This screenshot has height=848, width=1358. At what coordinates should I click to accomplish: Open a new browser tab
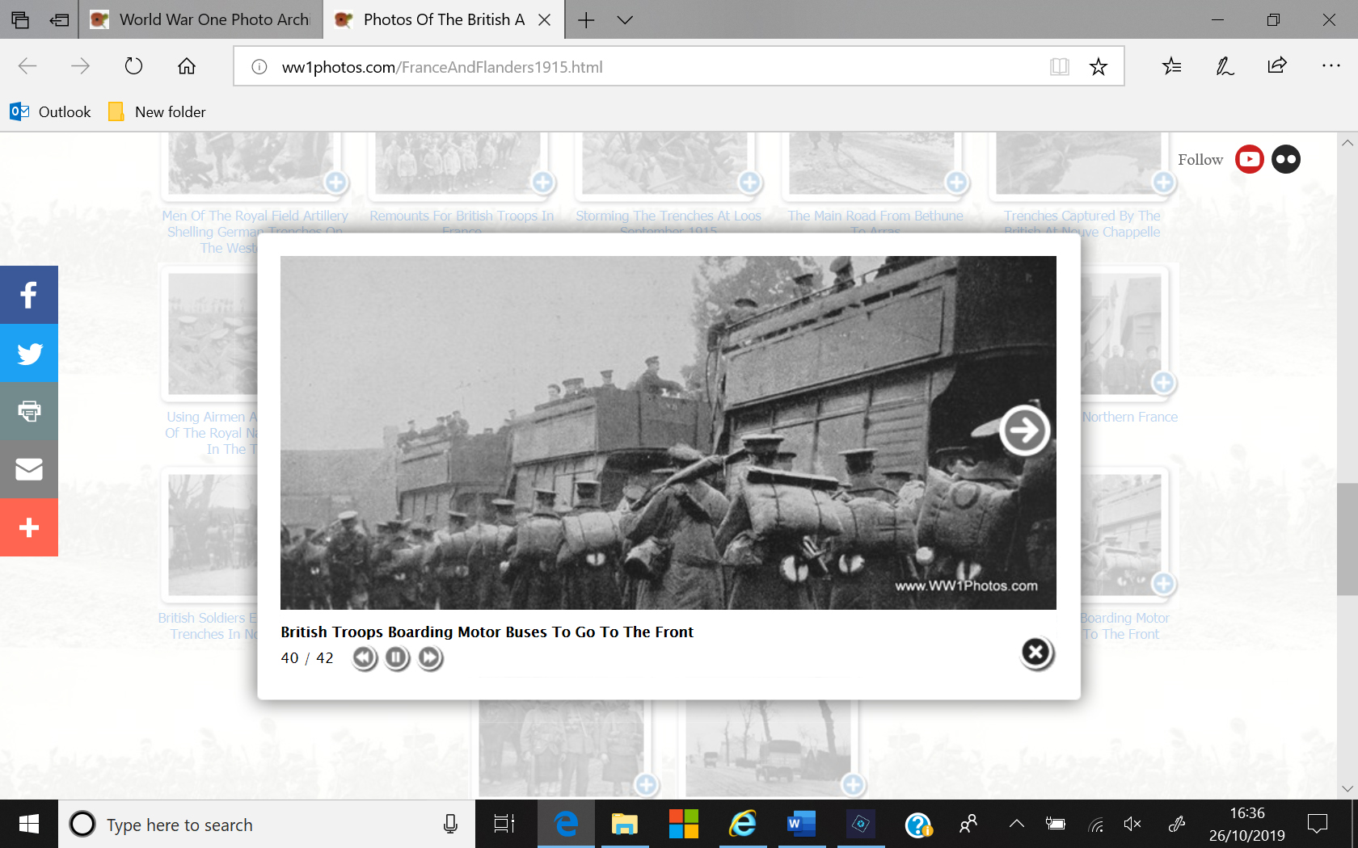pos(586,19)
